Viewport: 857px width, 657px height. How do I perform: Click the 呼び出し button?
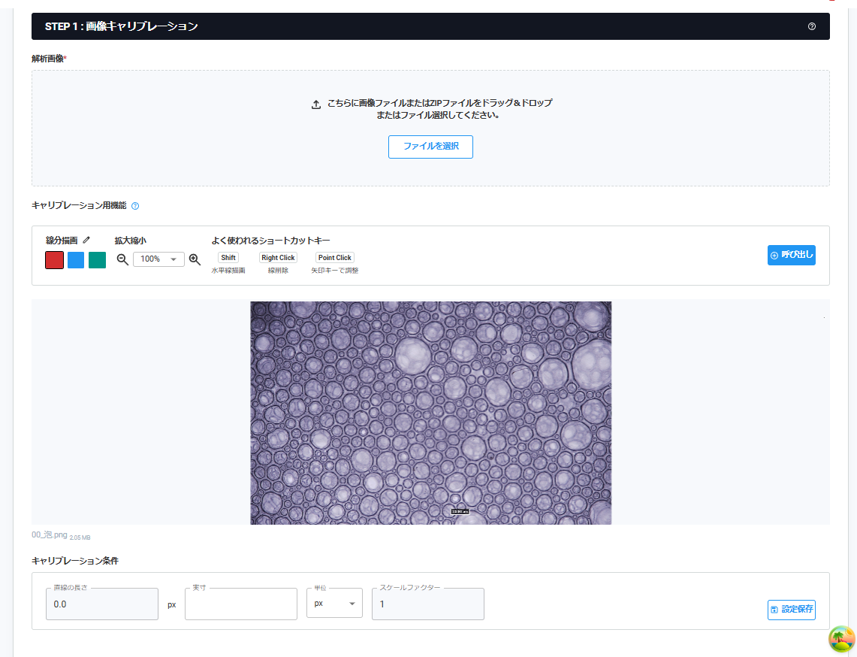(791, 256)
